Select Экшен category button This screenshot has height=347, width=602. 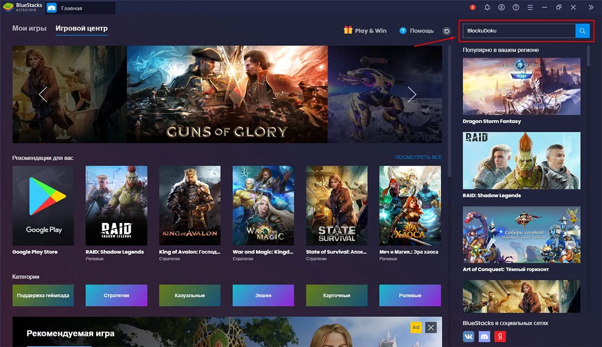point(263,295)
